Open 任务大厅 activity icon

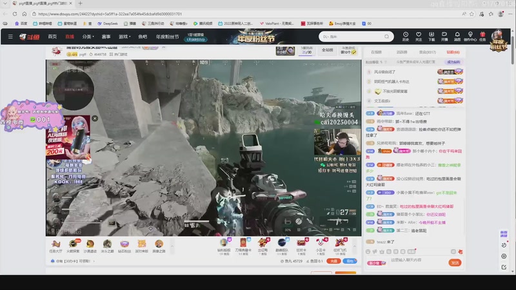(55, 246)
